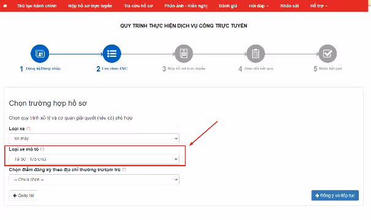
Task: Open Tra cứu hồ sơ page
Action: coord(138,5)
